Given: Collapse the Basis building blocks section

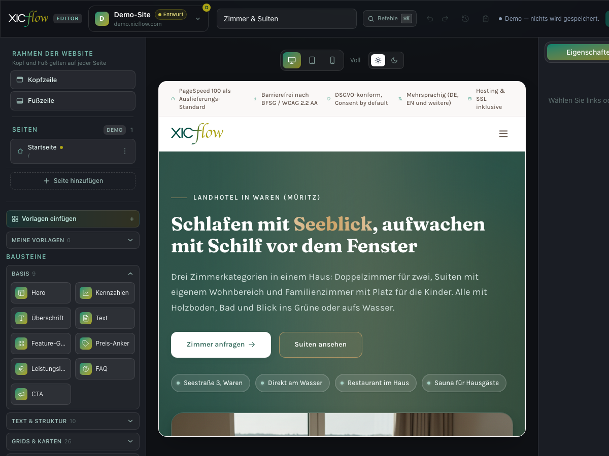Looking at the screenshot, I should 73,274.
